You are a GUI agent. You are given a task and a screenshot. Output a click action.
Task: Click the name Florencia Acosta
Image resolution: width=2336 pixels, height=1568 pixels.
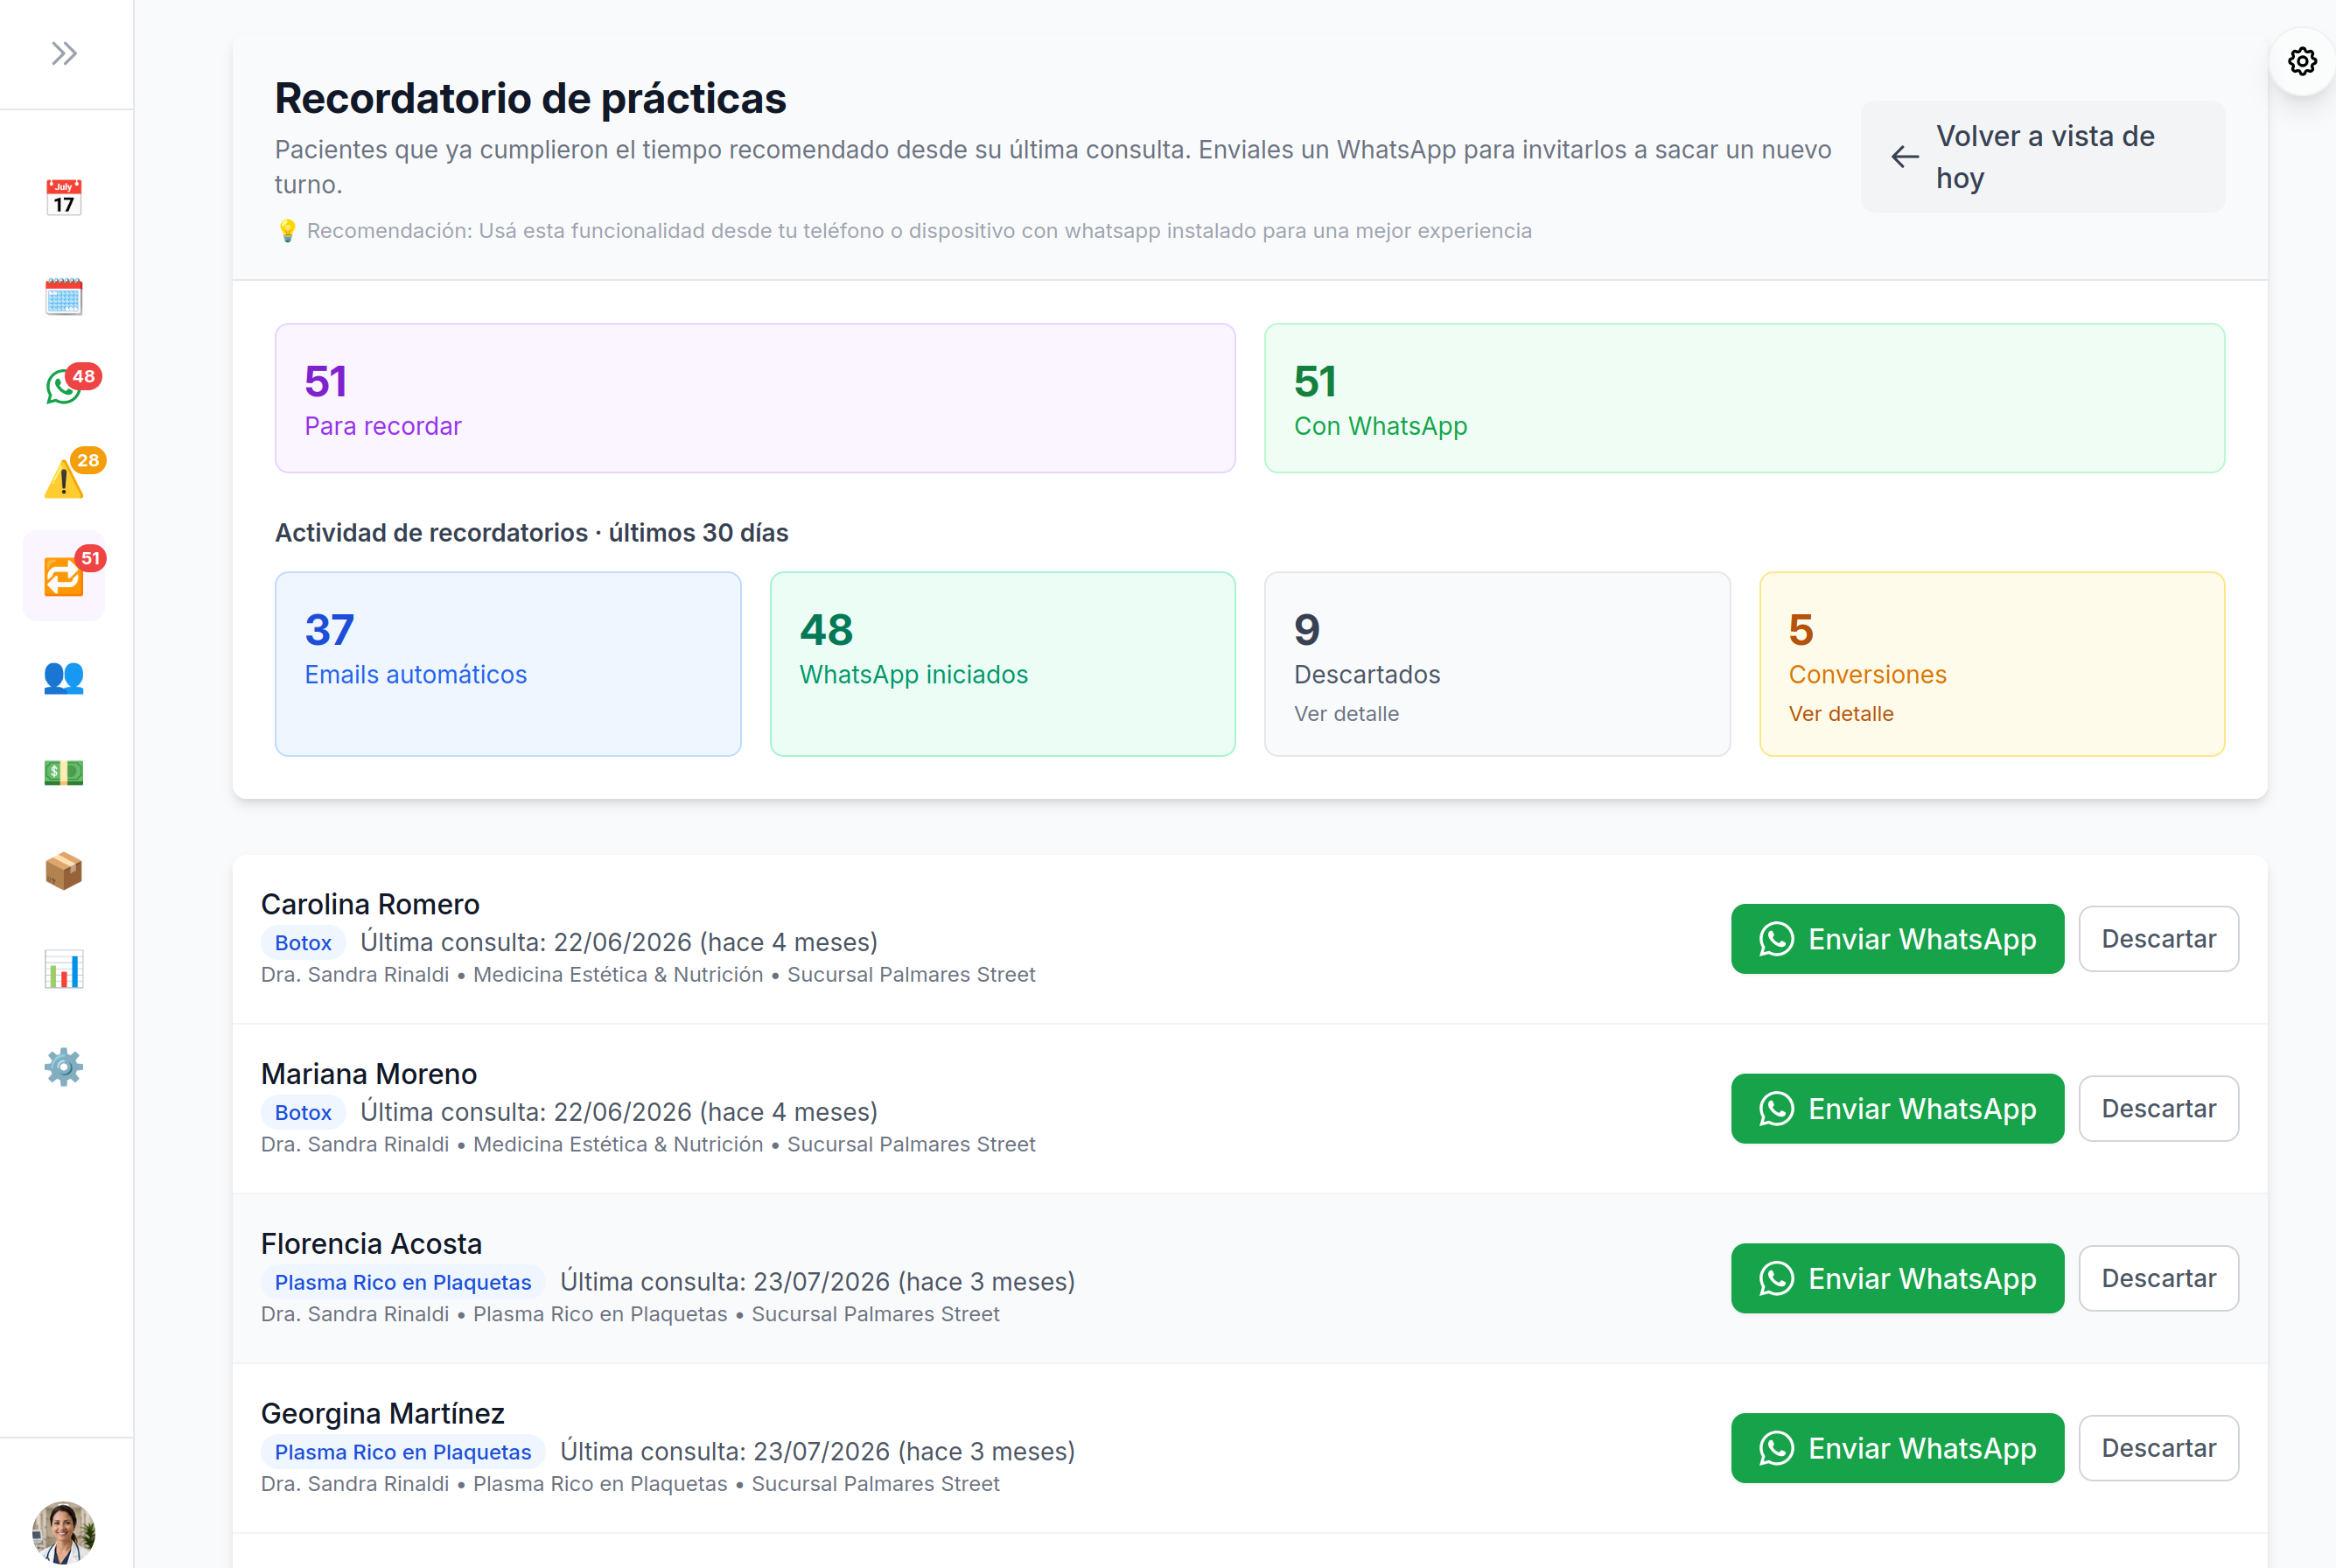[x=371, y=1244]
